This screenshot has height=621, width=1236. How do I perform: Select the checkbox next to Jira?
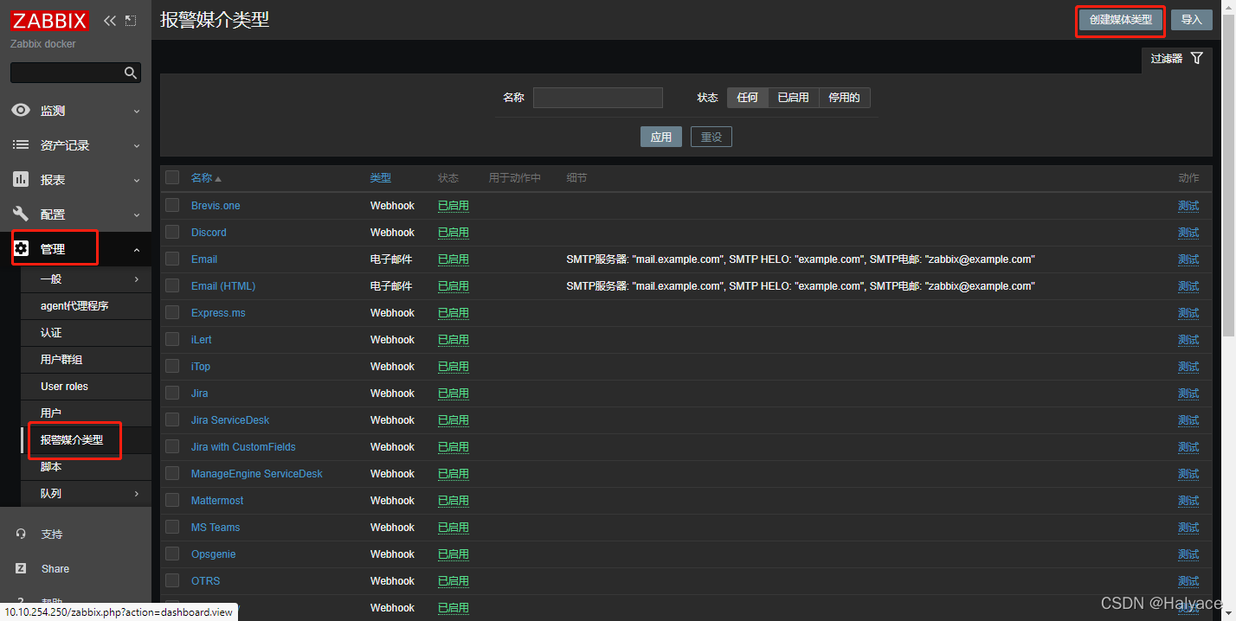coord(172,394)
